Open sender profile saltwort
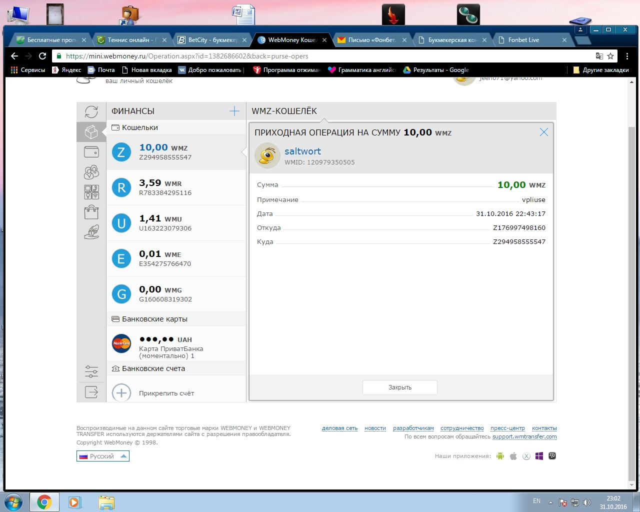The image size is (640, 512). pos(302,151)
